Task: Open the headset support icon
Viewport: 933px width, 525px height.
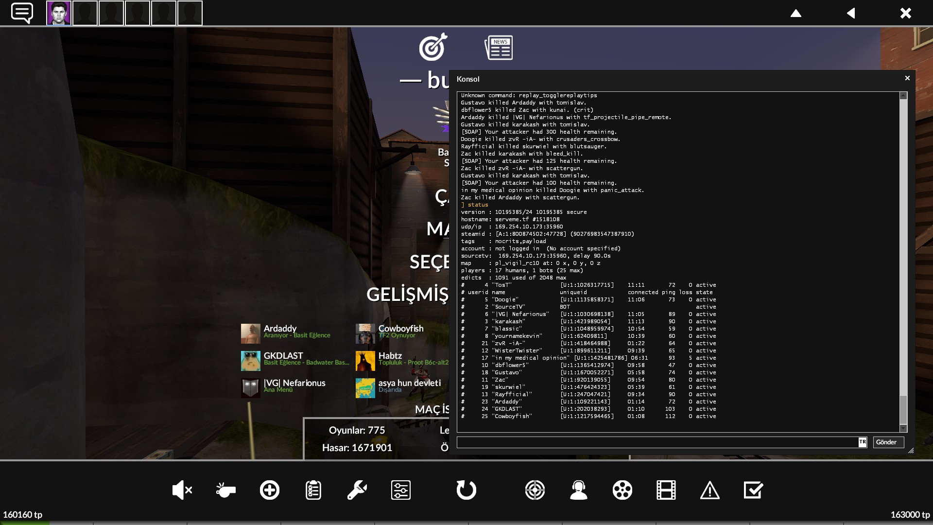Action: click(x=579, y=490)
